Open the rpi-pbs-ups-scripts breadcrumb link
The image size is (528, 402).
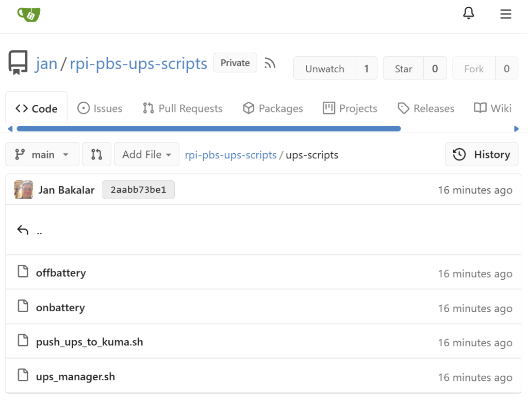coord(230,154)
